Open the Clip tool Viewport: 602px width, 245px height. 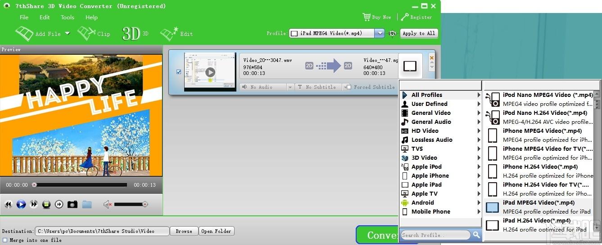tap(94, 33)
